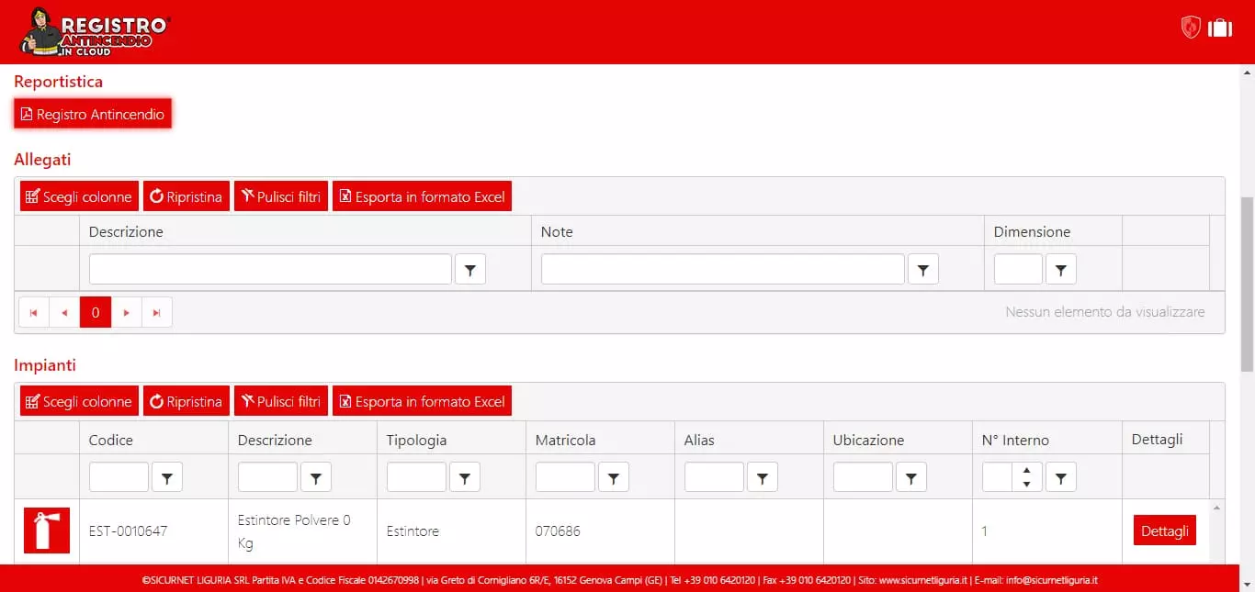This screenshot has width=1255, height=592.
Task: Open the filter icon for Dimensione column
Action: click(x=1061, y=269)
